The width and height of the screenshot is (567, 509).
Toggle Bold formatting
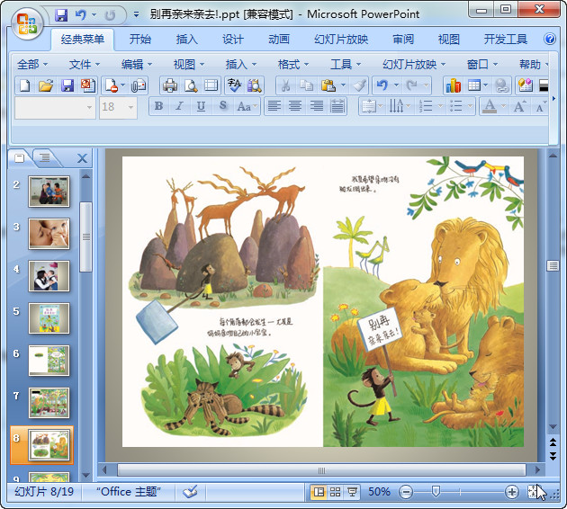pos(158,106)
